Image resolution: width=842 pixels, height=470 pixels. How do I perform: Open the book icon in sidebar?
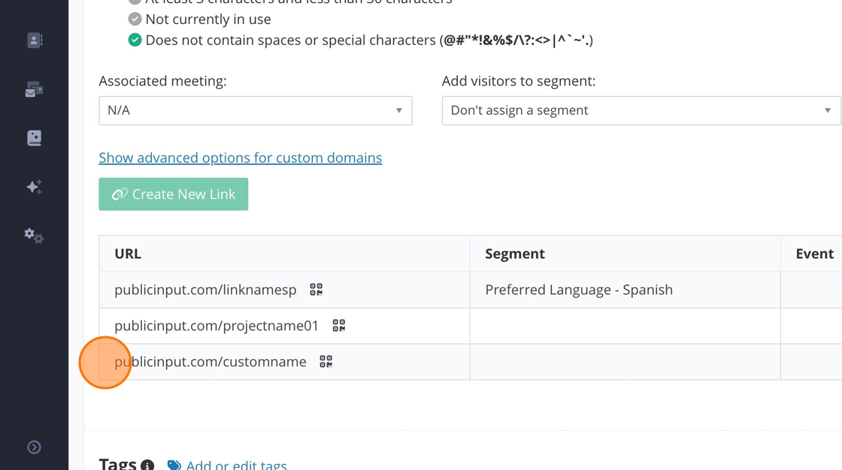tap(35, 138)
